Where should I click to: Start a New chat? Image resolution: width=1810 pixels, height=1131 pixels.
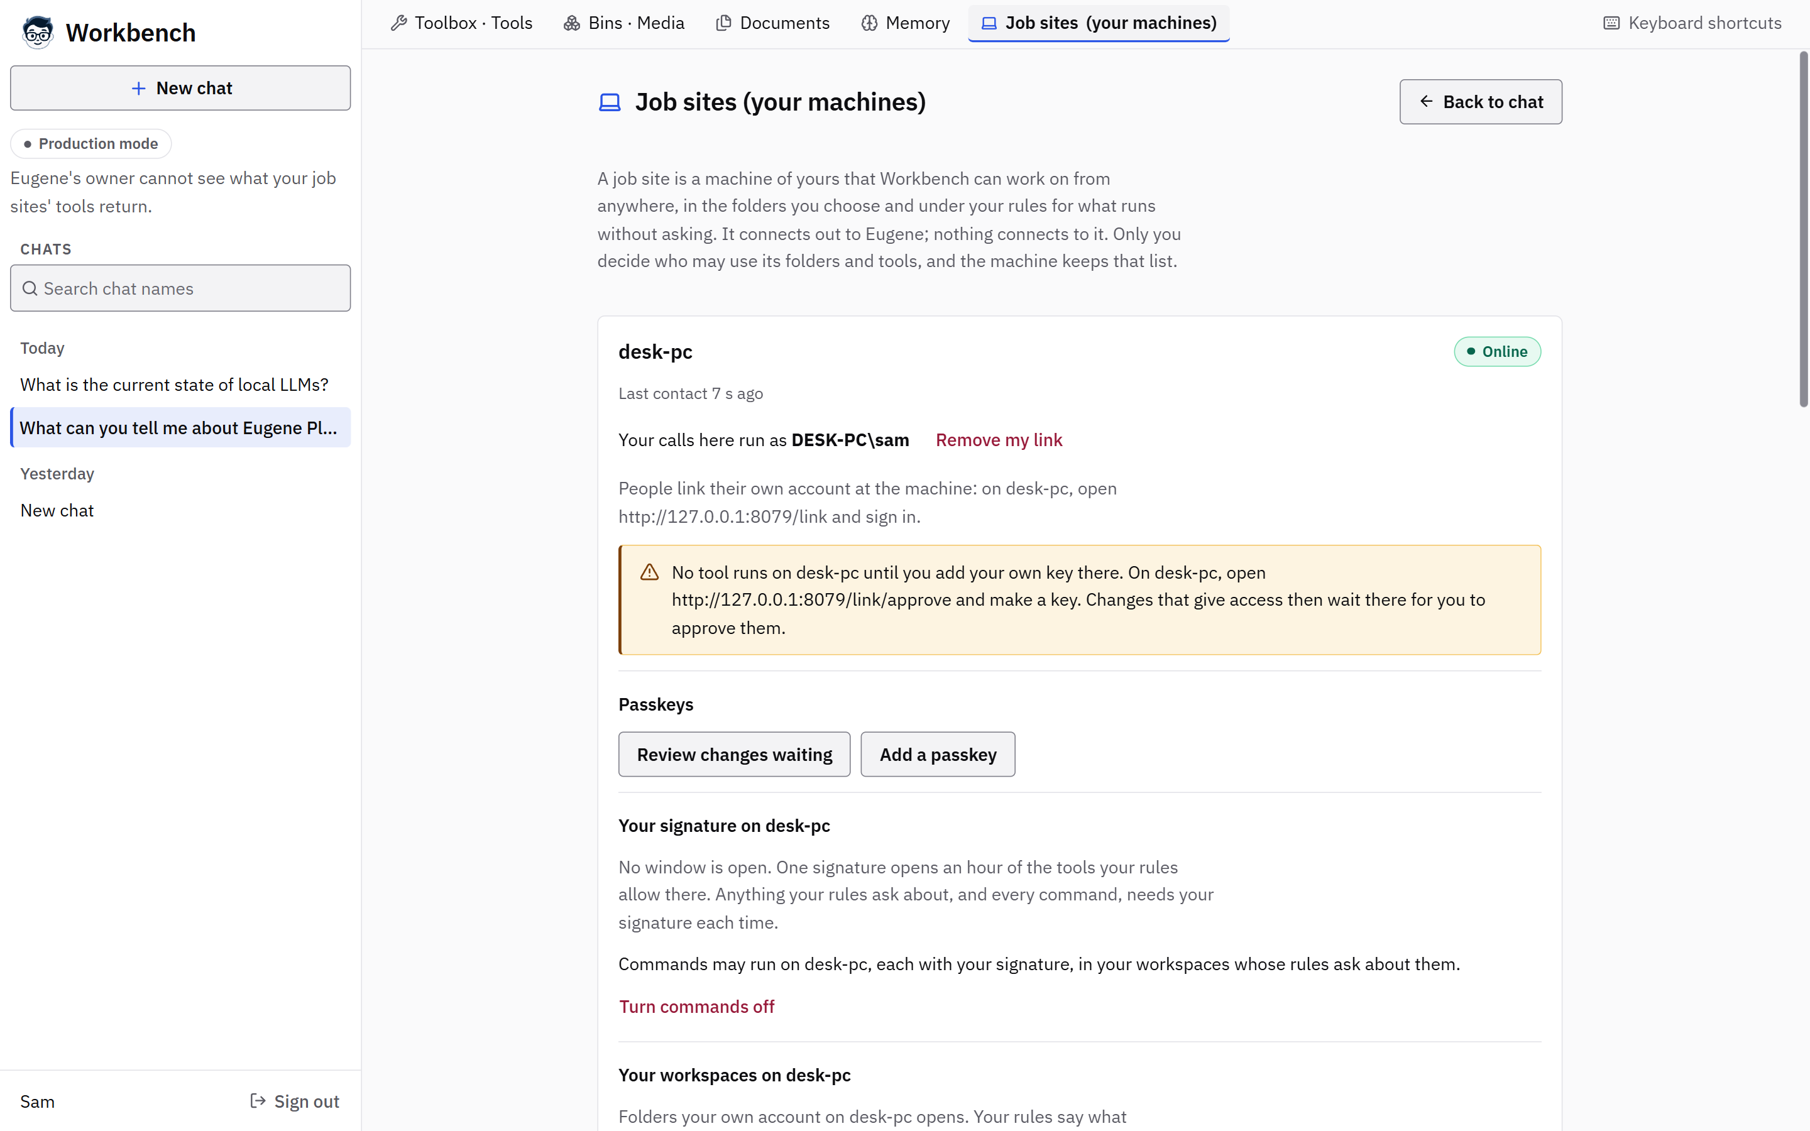click(180, 88)
